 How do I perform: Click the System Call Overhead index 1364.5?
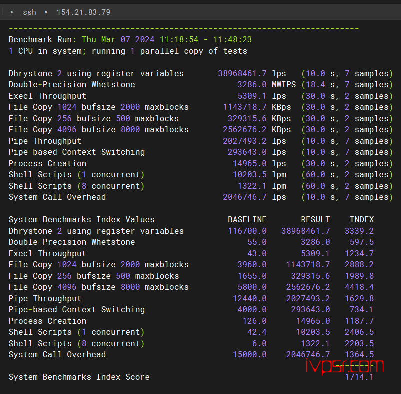359,355
